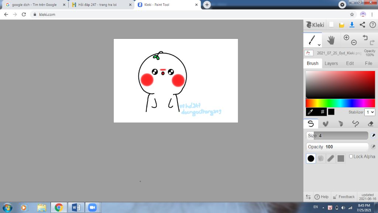Viewport: 378px width, 213px height.
Task: Go back in browser history
Action: coord(6,14)
